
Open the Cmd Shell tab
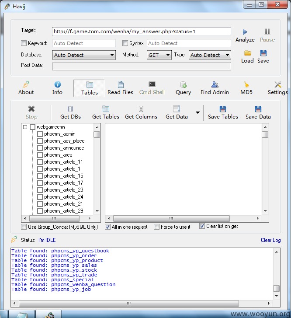coord(152,88)
